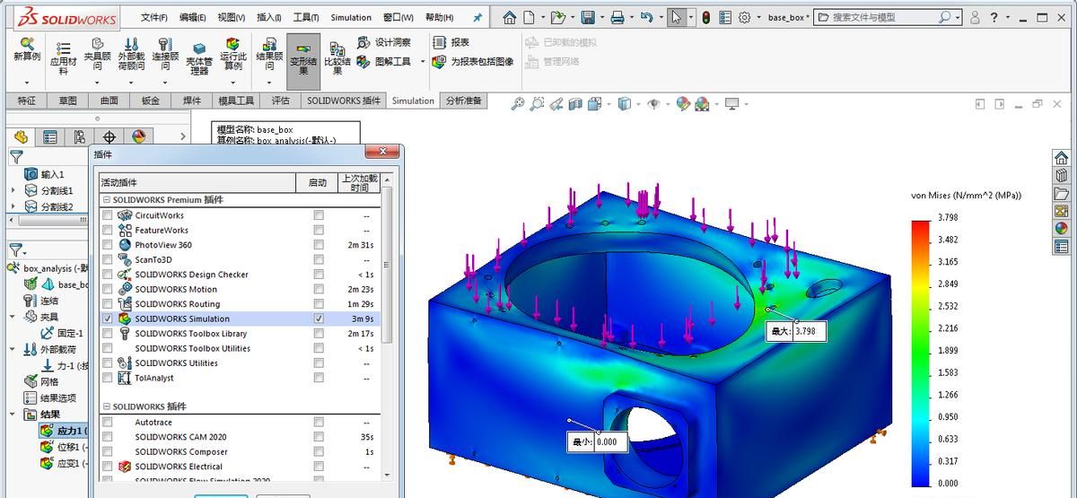Click the Home icon in the title toolbar
The width and height of the screenshot is (1077, 498).
tap(509, 17)
